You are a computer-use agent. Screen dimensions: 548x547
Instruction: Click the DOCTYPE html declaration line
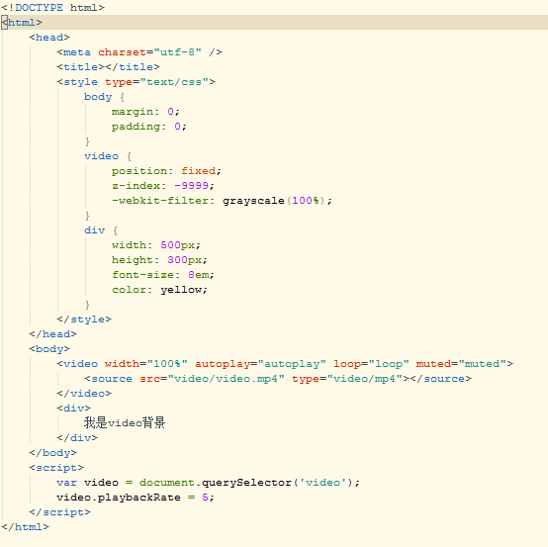[x=52, y=7]
